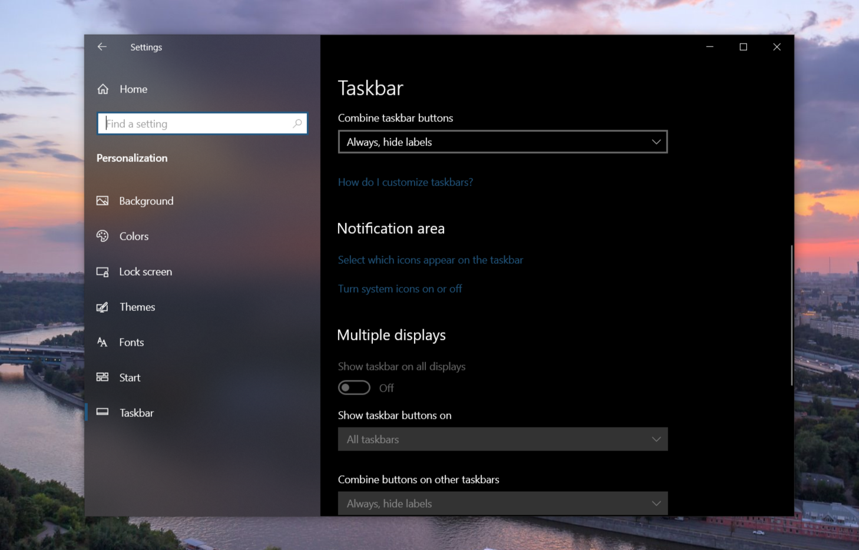Click the Themes brush icon
This screenshot has height=550, width=859.
[103, 307]
